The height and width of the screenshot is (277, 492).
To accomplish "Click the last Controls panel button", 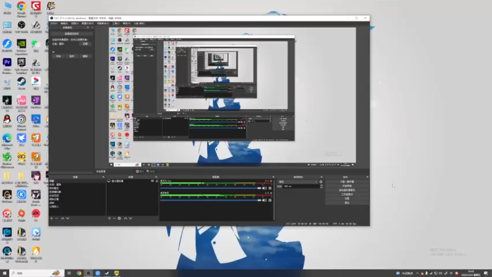I will coord(347,203).
